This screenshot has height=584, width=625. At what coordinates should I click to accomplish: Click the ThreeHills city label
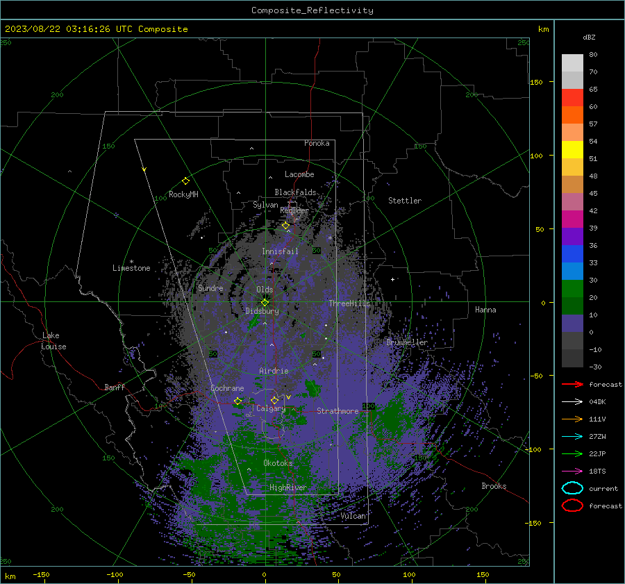[x=349, y=303]
